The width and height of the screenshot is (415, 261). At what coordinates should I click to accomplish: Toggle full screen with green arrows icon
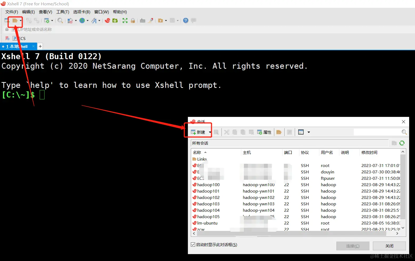125,21
